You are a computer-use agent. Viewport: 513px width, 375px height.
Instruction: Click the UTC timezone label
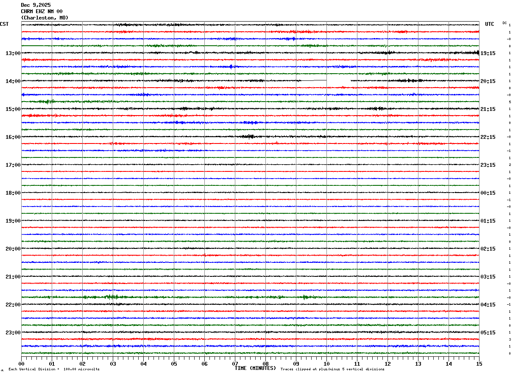[490, 24]
